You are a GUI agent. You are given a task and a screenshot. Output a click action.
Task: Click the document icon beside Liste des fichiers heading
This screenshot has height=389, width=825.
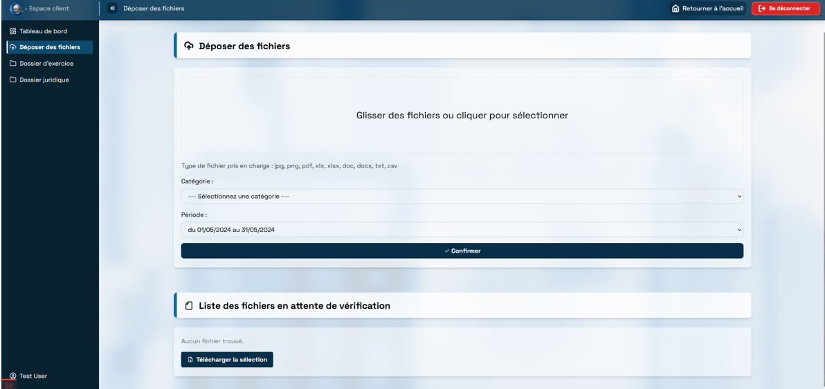tap(189, 305)
